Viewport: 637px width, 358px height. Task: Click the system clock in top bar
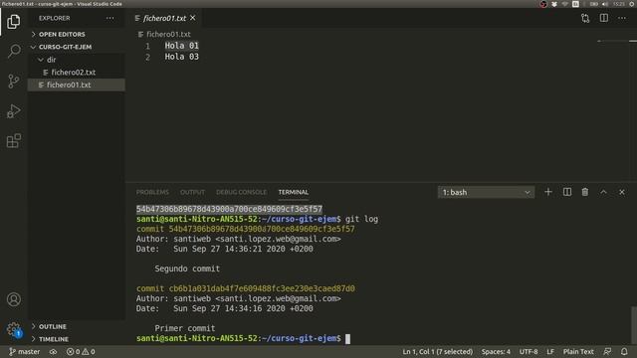619,4
